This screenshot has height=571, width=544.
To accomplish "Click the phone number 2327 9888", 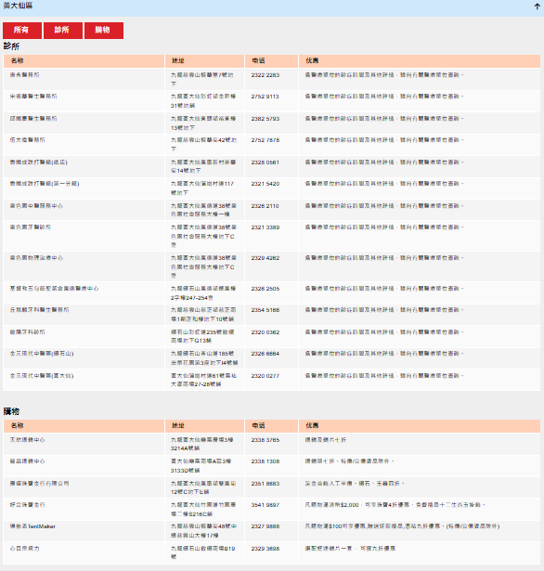I will (266, 526).
